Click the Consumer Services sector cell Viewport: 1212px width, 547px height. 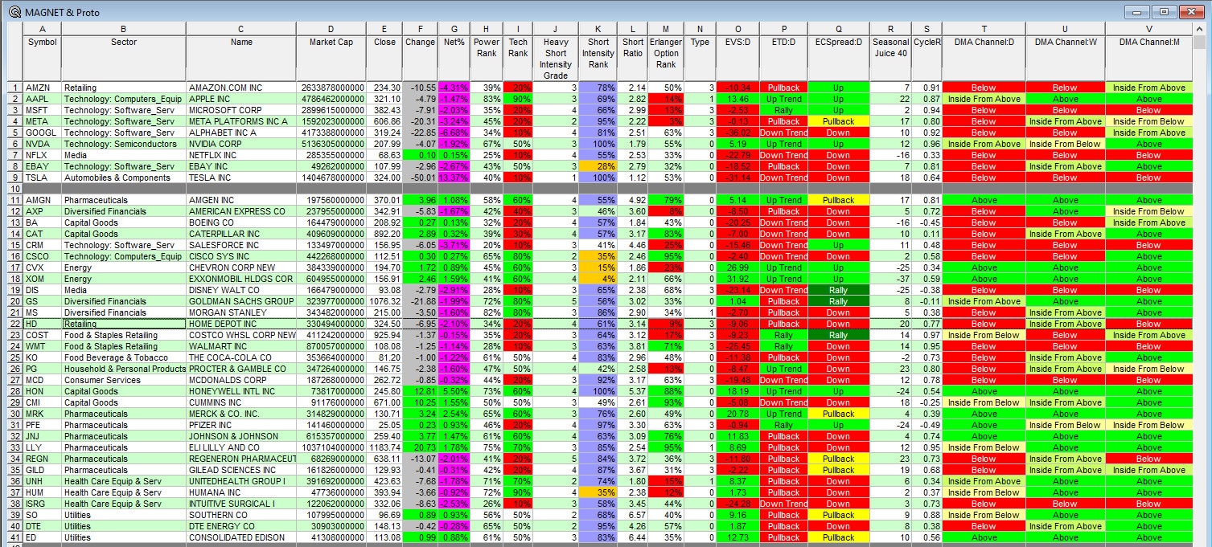click(124, 380)
